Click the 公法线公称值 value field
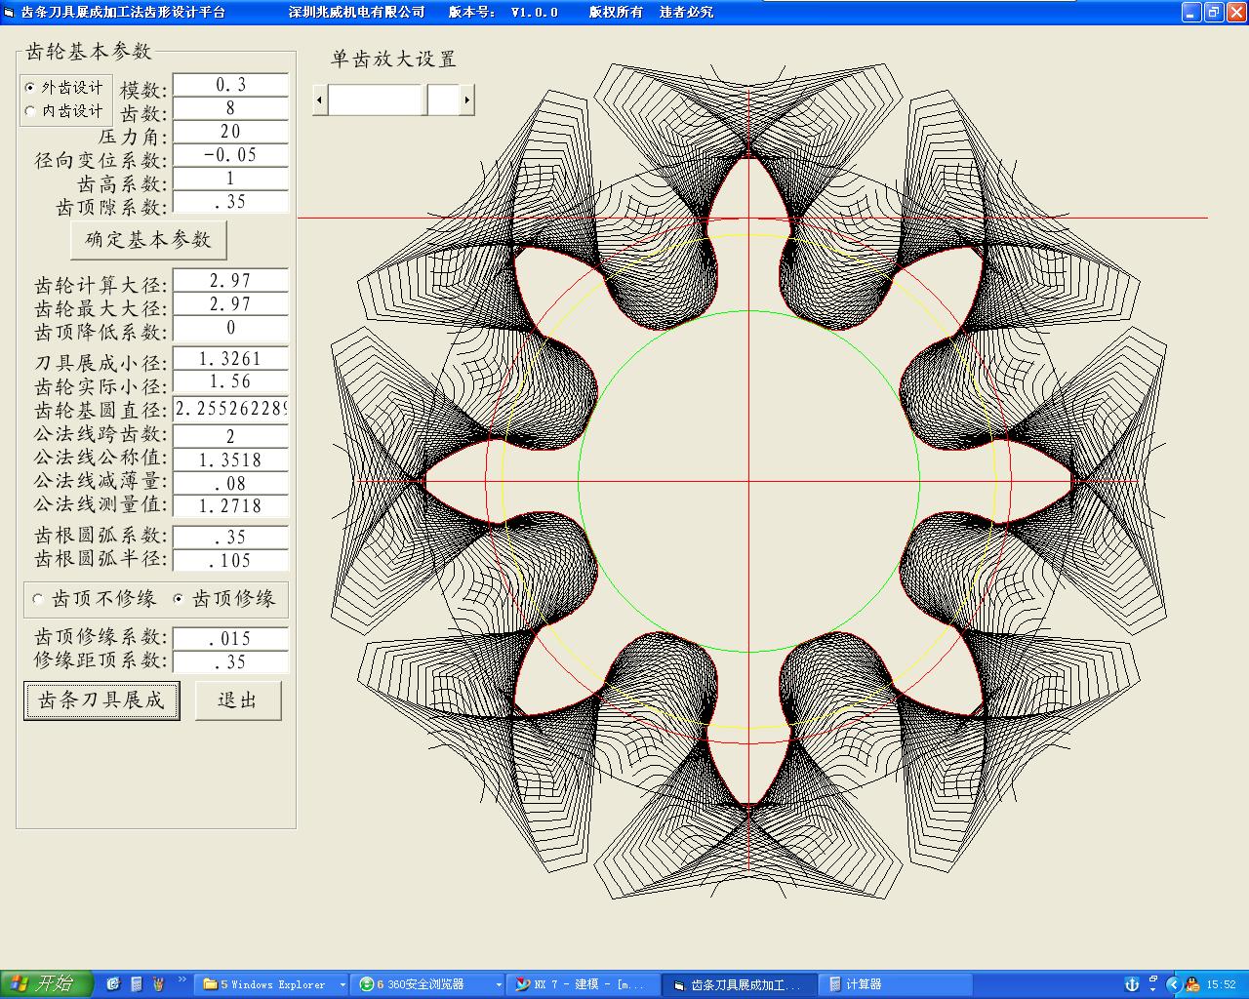This screenshot has height=999, width=1249. click(x=230, y=460)
